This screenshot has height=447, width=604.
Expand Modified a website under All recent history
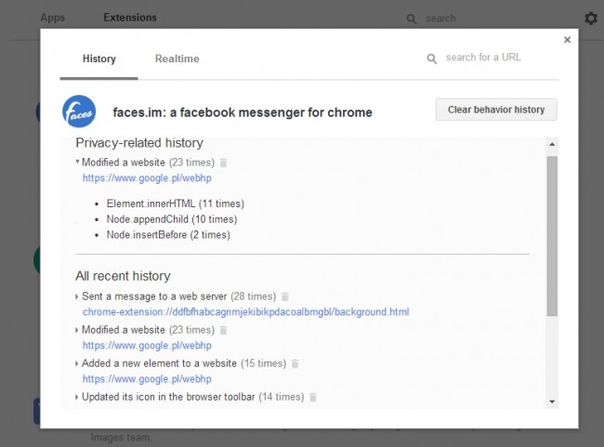tap(76, 330)
